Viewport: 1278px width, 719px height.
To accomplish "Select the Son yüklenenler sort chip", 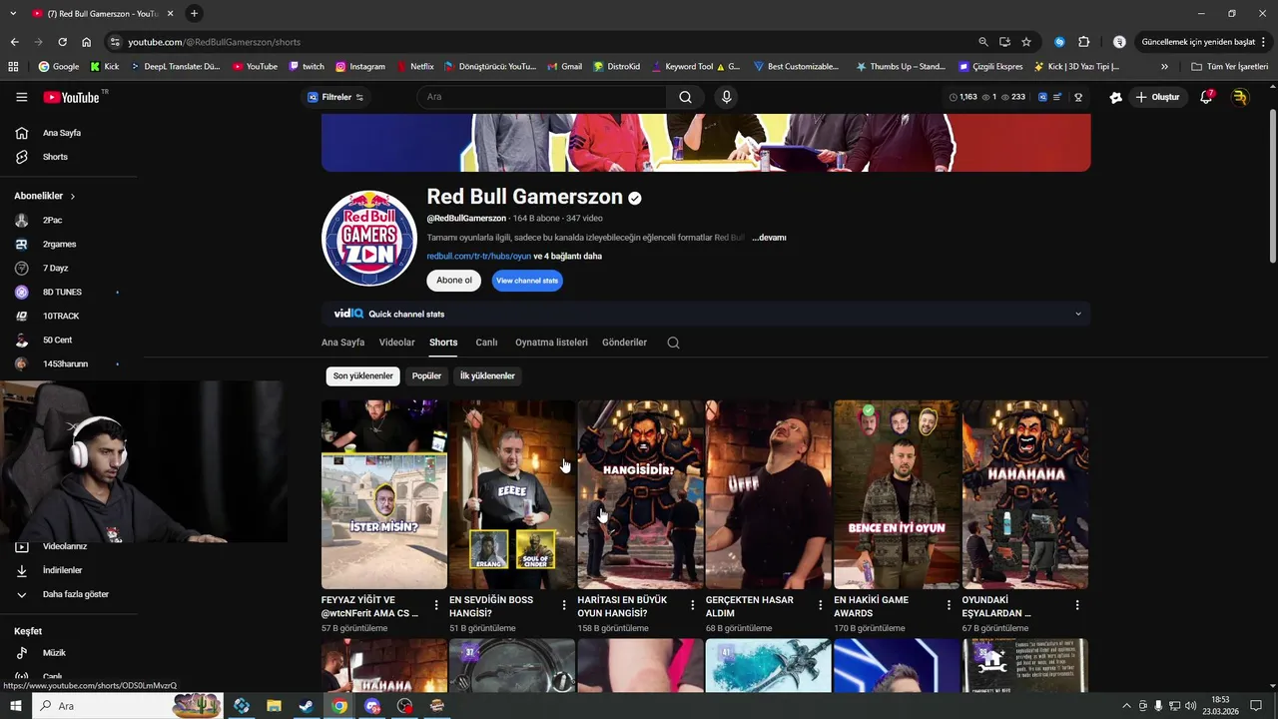I will [x=362, y=376].
